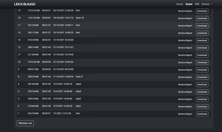The height and width of the screenshot is (132, 222).
Task: Open Service Report for scan 17
Action: tap(185, 26)
